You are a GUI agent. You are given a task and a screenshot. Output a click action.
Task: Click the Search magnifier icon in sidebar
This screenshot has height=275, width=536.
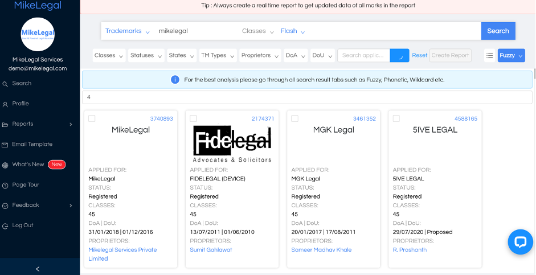(x=5, y=84)
